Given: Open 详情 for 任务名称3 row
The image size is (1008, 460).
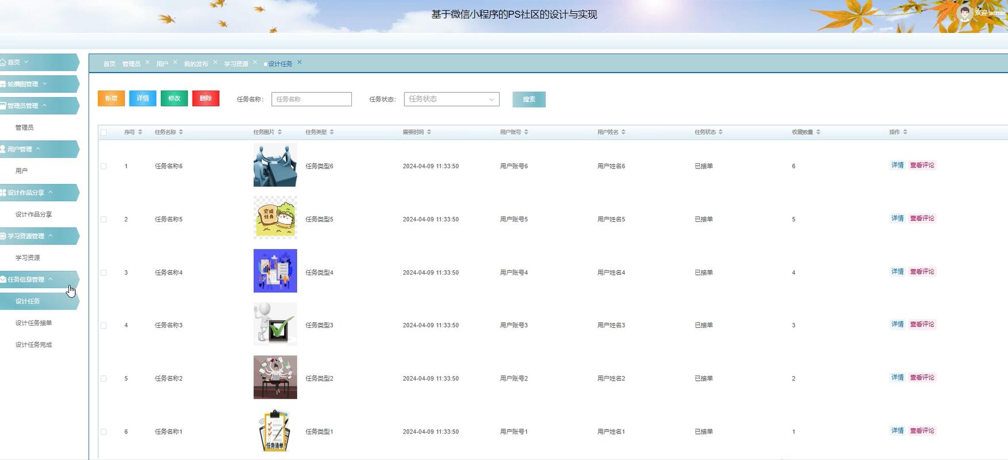Looking at the screenshot, I should coord(897,324).
